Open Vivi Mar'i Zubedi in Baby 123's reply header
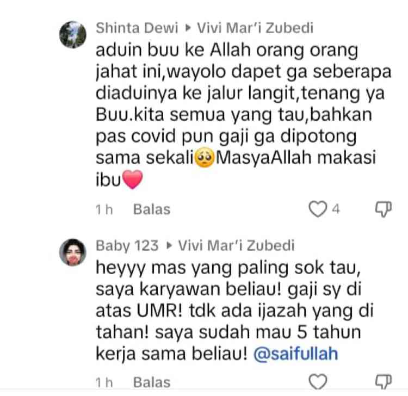The width and height of the screenshot is (408, 396). (236, 245)
